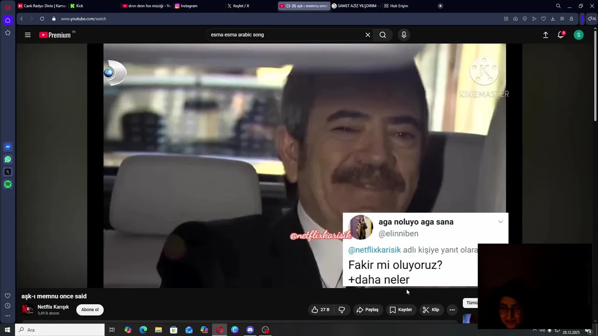
Task: Open Netflix Karışık channel avatar
Action: pyautogui.click(x=28, y=310)
